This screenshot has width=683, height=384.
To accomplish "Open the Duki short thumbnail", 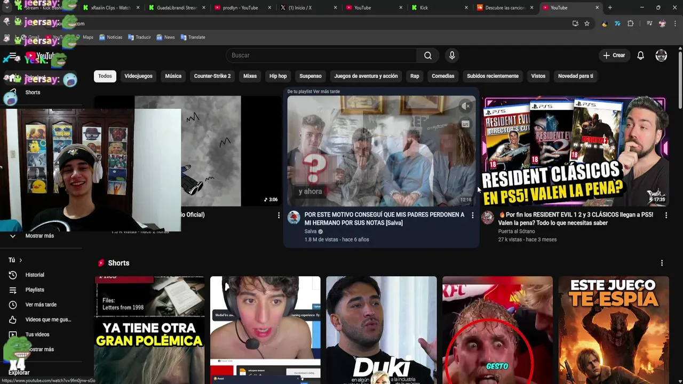I will (381, 330).
